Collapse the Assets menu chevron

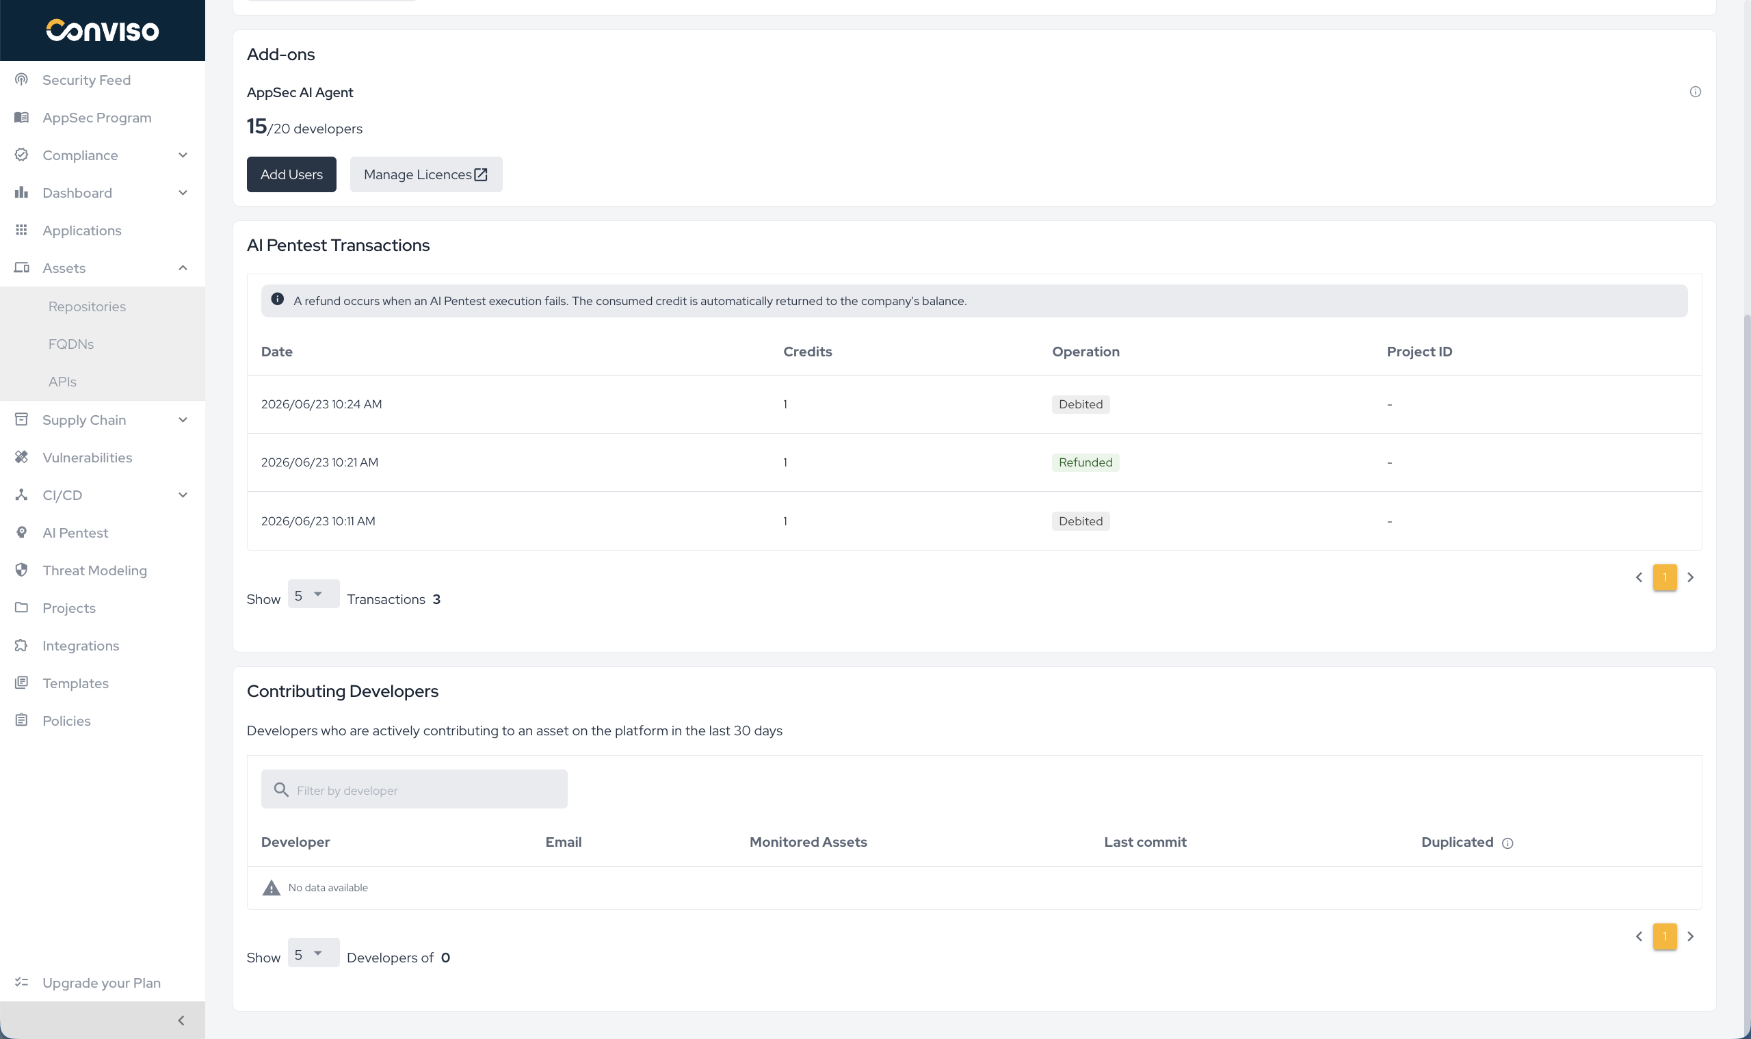tap(183, 268)
